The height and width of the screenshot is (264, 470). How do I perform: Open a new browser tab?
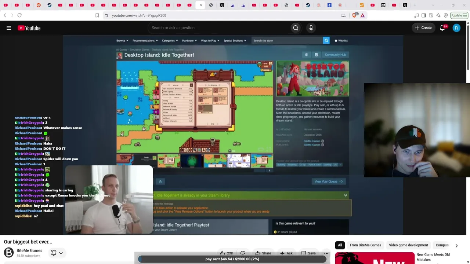point(415,5)
